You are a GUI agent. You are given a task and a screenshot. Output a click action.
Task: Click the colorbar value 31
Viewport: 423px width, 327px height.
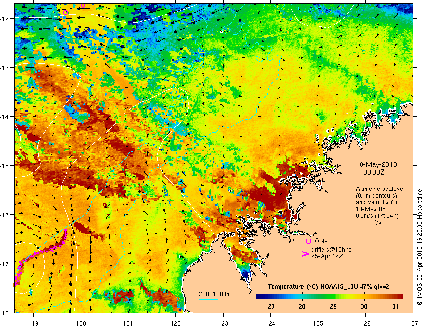click(395, 306)
